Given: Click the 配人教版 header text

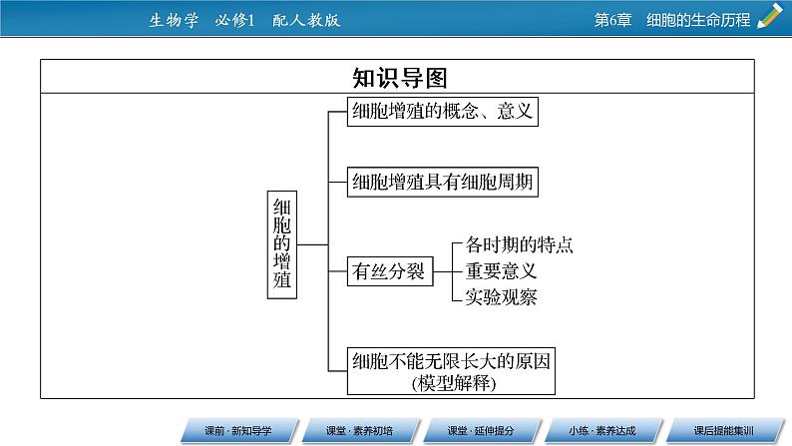Looking at the screenshot, I should coord(305,18).
